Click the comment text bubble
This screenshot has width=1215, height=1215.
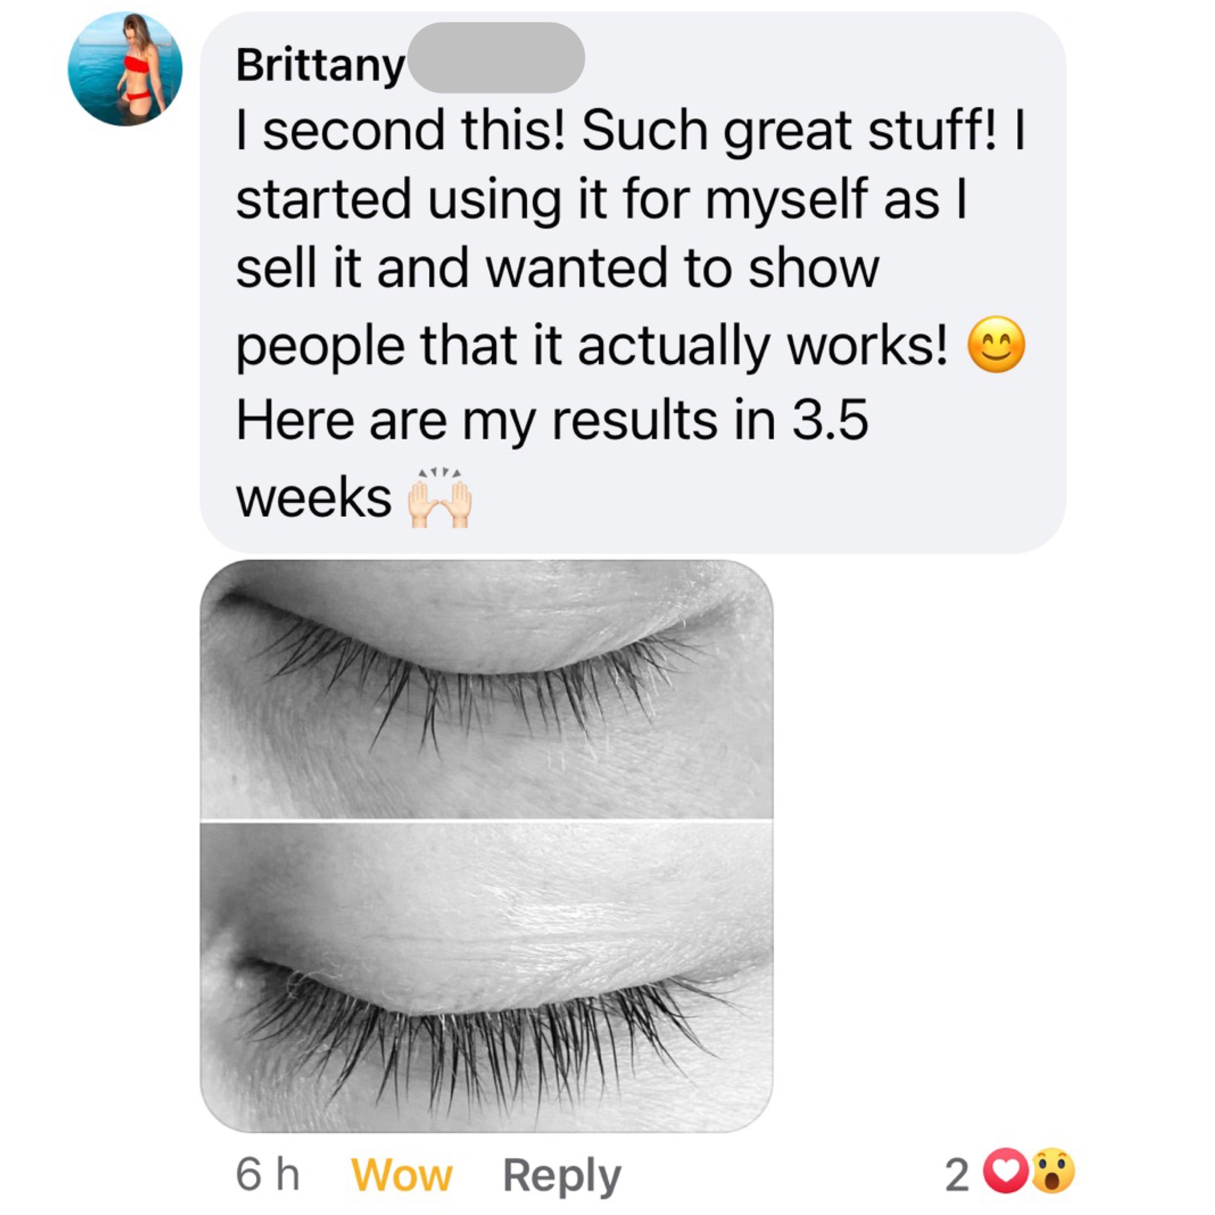point(633,283)
